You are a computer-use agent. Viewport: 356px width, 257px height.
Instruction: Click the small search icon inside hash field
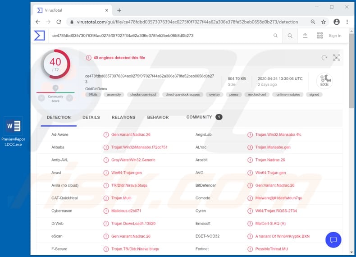[275, 36]
